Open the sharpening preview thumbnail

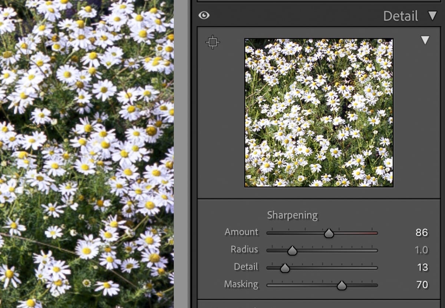point(319,111)
